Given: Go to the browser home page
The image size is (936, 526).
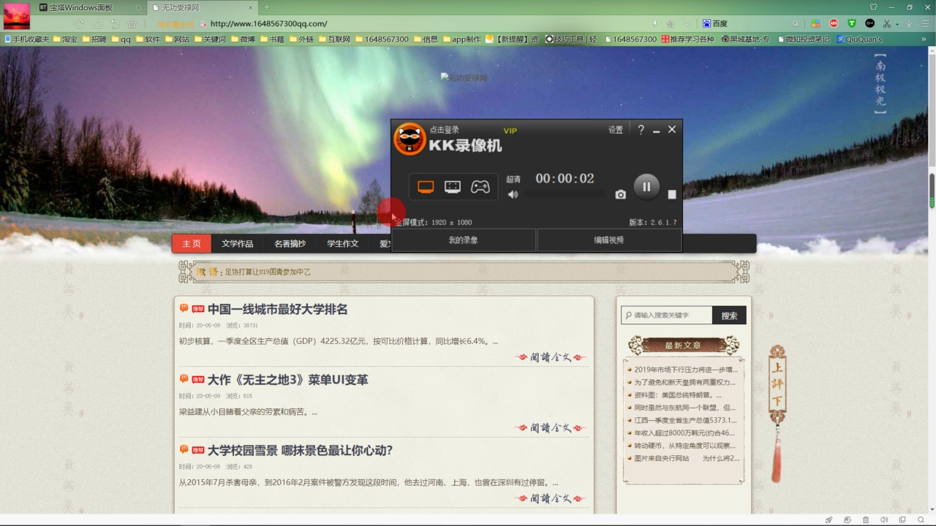Looking at the screenshot, I should [97, 23].
